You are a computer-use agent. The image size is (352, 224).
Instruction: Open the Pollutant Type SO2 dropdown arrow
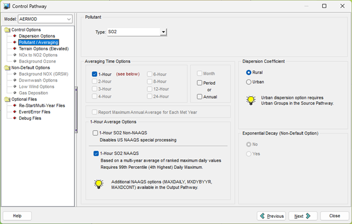coord(164,32)
